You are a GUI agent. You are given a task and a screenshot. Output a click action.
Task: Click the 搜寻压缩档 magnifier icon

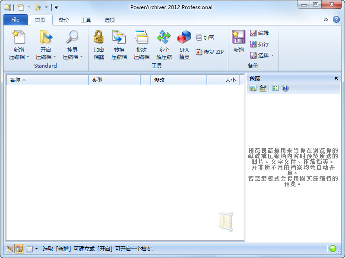pos(72,37)
